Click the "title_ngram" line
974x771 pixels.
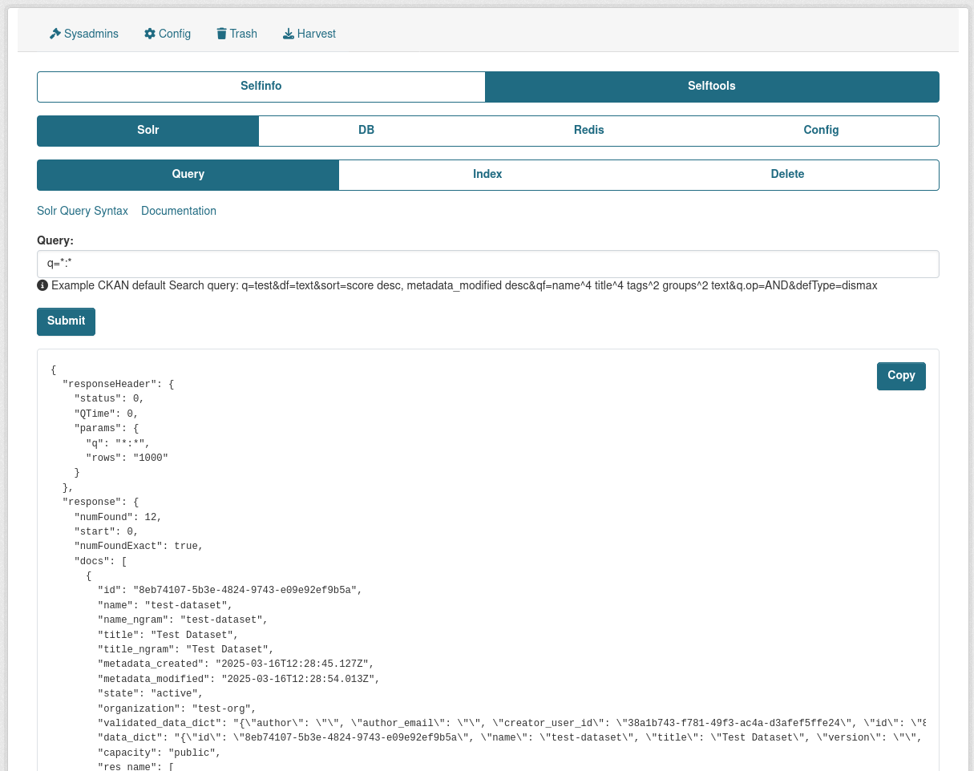point(186,650)
